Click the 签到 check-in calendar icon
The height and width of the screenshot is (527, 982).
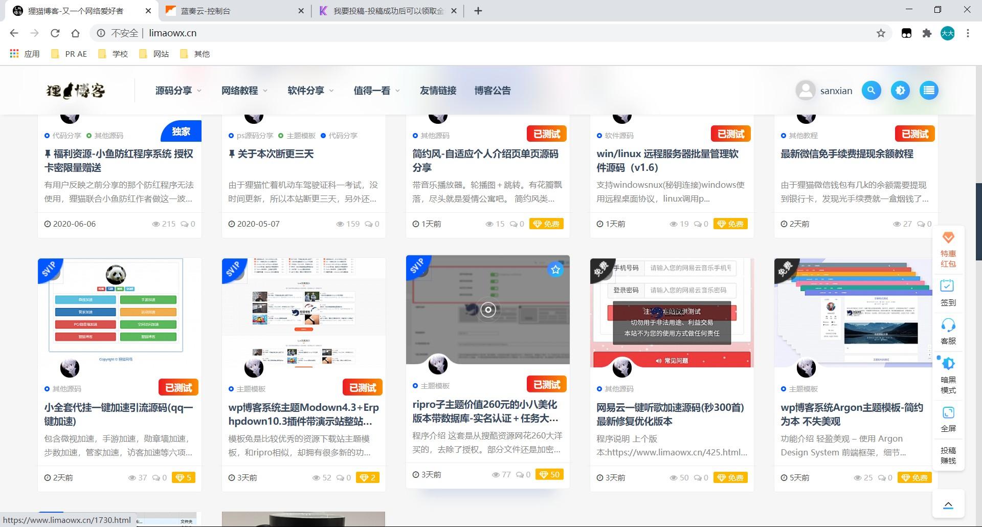948,287
